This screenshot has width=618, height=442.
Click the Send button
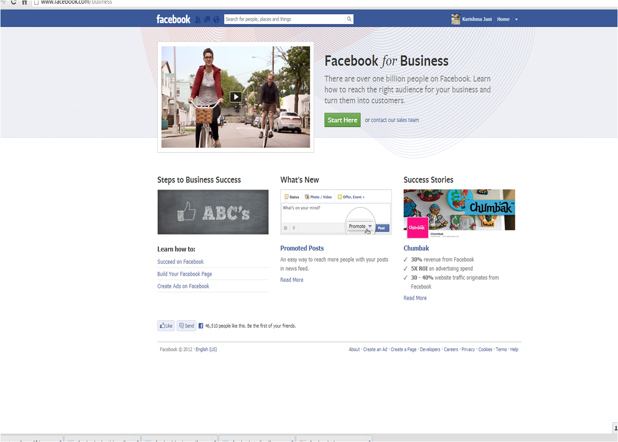coord(186,326)
